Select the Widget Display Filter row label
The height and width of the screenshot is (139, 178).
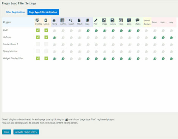(x=13, y=58)
